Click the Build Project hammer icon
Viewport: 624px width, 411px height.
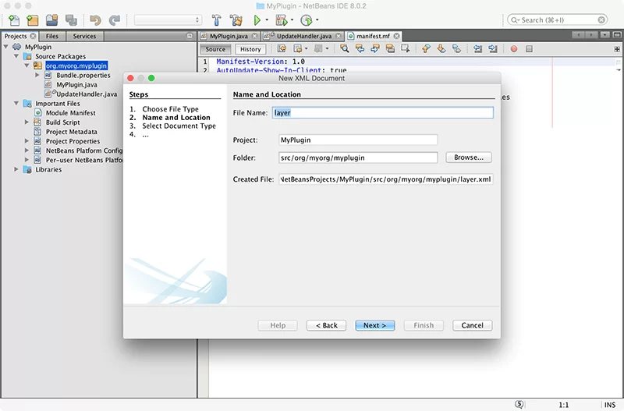coord(217,20)
